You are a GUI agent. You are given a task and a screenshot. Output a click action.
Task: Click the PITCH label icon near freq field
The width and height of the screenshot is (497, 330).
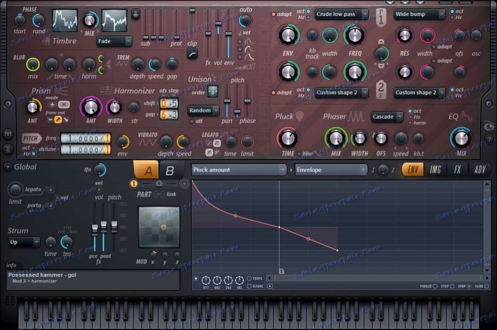31,138
